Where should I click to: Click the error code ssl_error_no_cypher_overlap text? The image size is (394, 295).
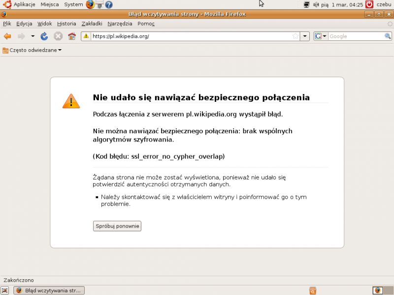pos(177,156)
